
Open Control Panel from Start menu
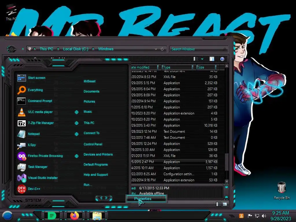point(93,144)
